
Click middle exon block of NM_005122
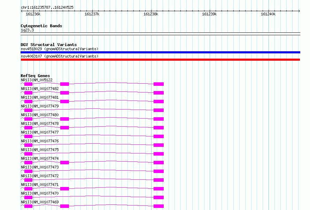pos(64,84)
